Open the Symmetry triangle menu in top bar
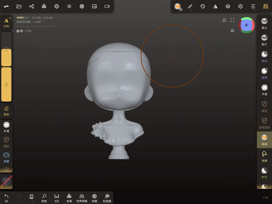This screenshot has width=272, height=204. [x=215, y=7]
